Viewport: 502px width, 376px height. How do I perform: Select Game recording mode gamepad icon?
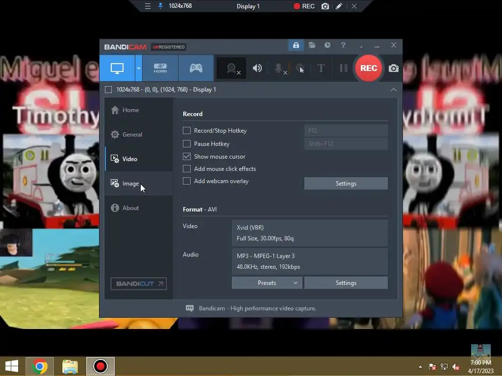point(196,68)
